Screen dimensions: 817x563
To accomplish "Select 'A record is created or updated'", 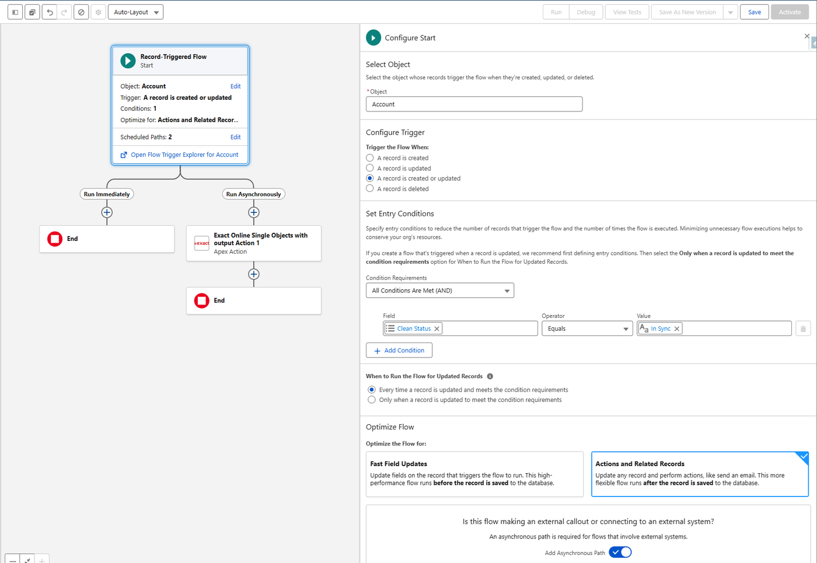I will 370,179.
